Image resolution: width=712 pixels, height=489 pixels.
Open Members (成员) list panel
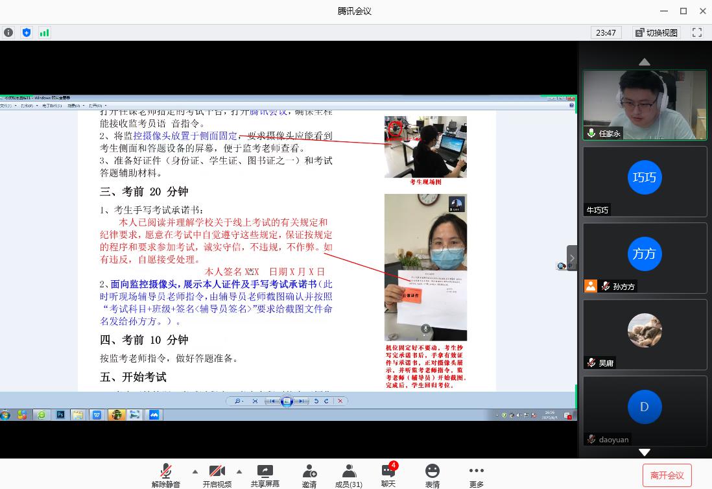[349, 475]
